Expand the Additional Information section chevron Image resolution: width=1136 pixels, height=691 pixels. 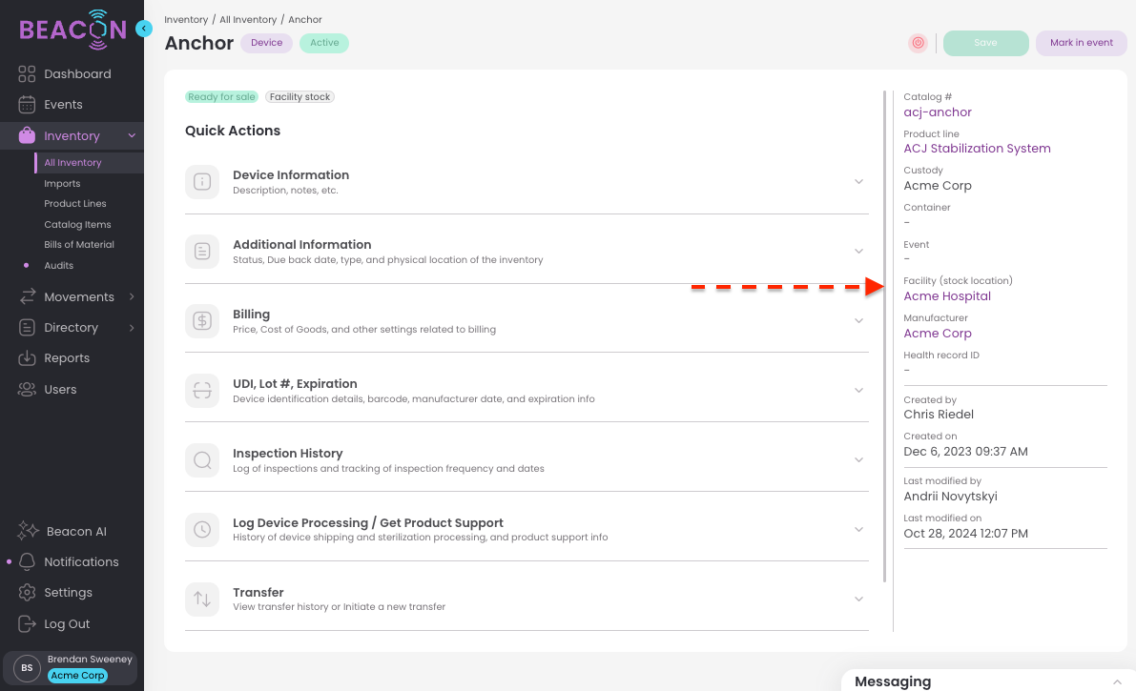coord(858,252)
